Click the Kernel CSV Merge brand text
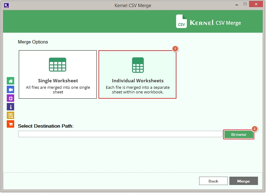 point(215,23)
